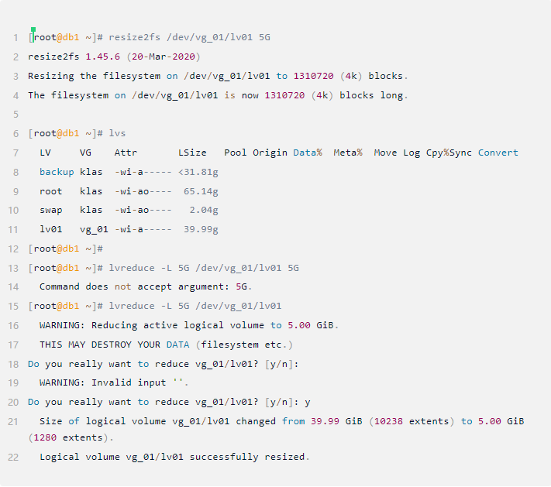The height and width of the screenshot is (487, 551).
Task: Click the '<31.81g' size value
Action: 198,172
